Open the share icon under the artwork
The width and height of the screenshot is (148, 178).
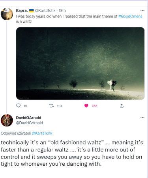coord(122,106)
